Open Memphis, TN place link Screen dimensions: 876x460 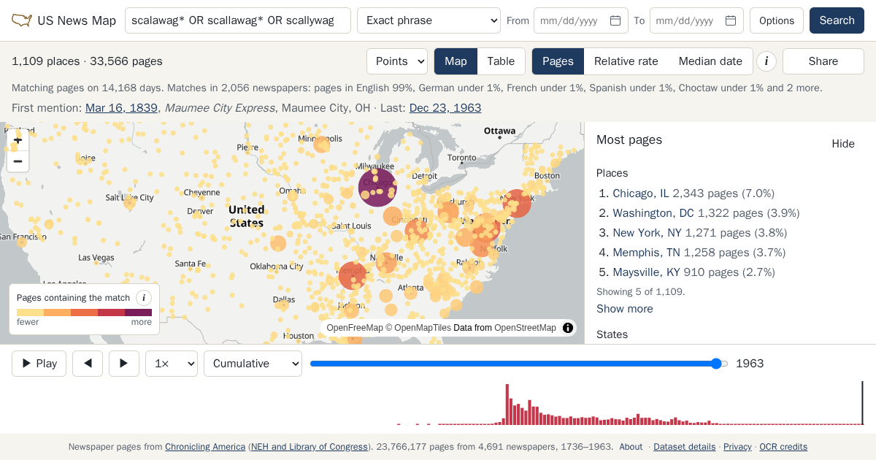(646, 253)
